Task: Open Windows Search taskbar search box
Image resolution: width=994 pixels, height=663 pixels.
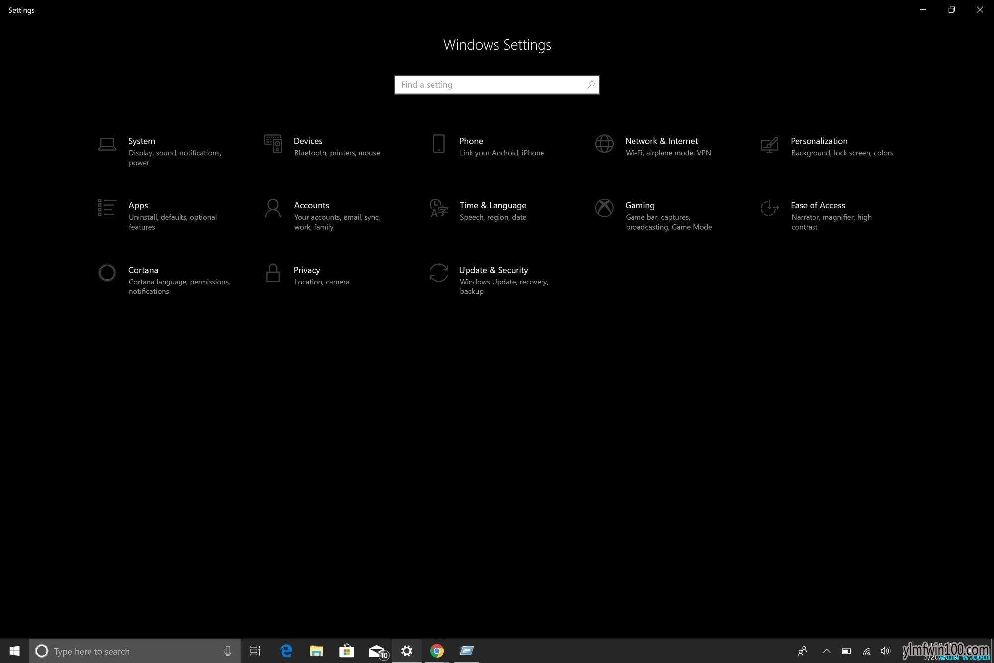Action: 135,651
